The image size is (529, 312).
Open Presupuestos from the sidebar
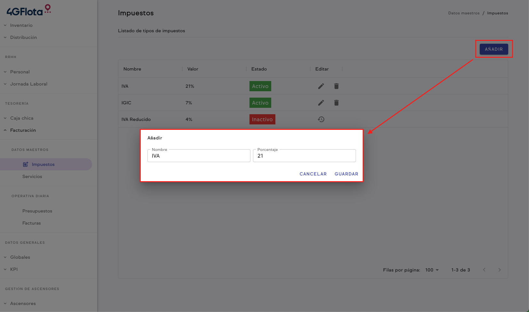pos(37,211)
